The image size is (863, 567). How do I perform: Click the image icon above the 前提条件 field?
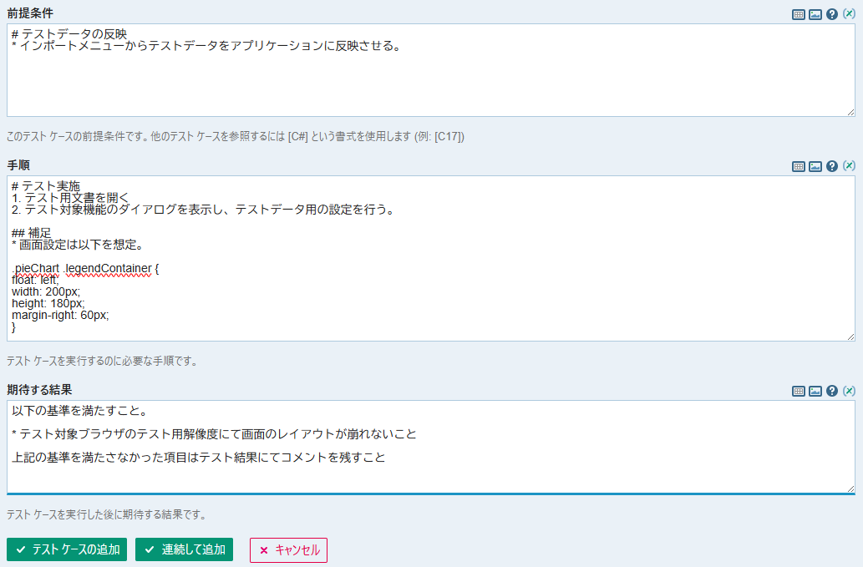tap(815, 14)
